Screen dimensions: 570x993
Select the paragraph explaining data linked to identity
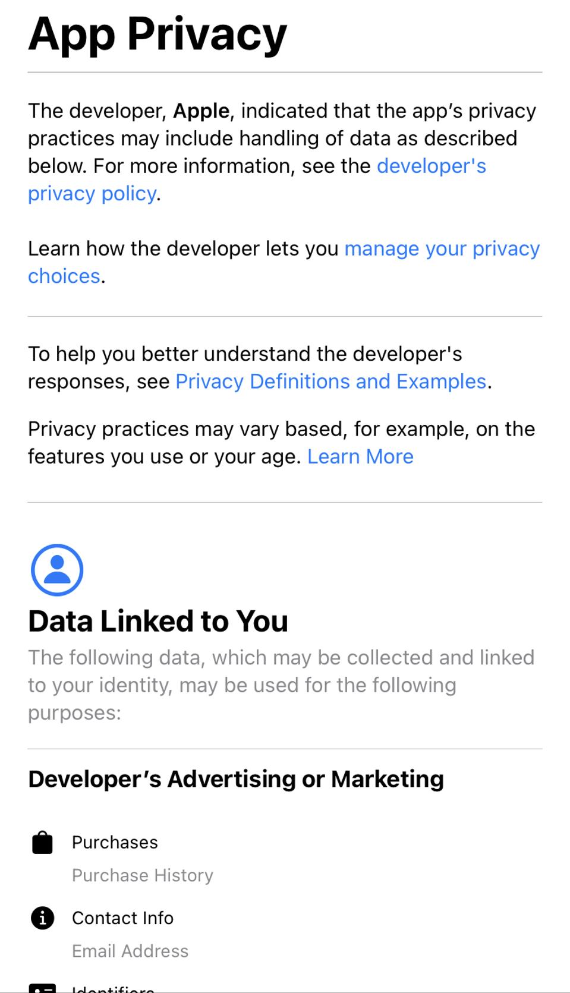click(x=279, y=684)
